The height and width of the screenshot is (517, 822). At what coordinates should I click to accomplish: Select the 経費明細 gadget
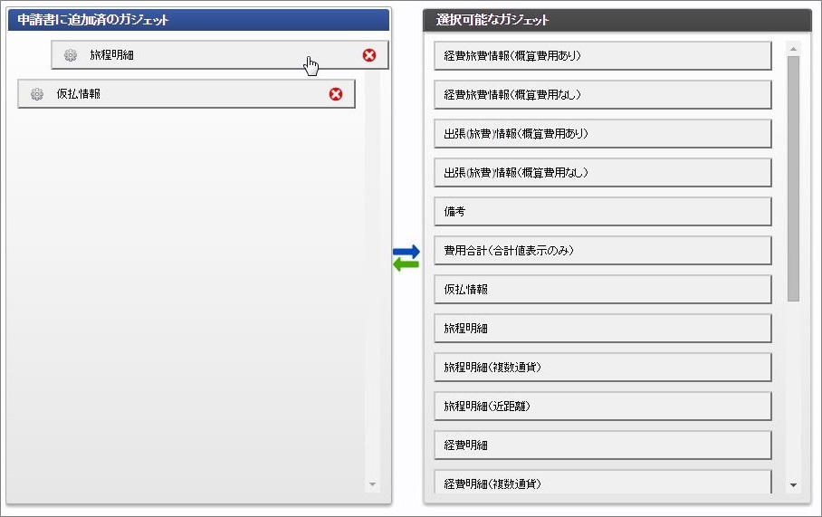coord(603,445)
